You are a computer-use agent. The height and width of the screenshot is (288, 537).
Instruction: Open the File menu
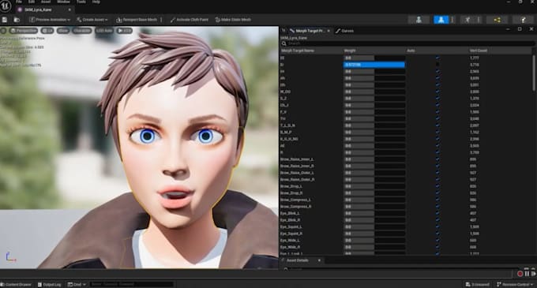pyautogui.click(x=19, y=2)
